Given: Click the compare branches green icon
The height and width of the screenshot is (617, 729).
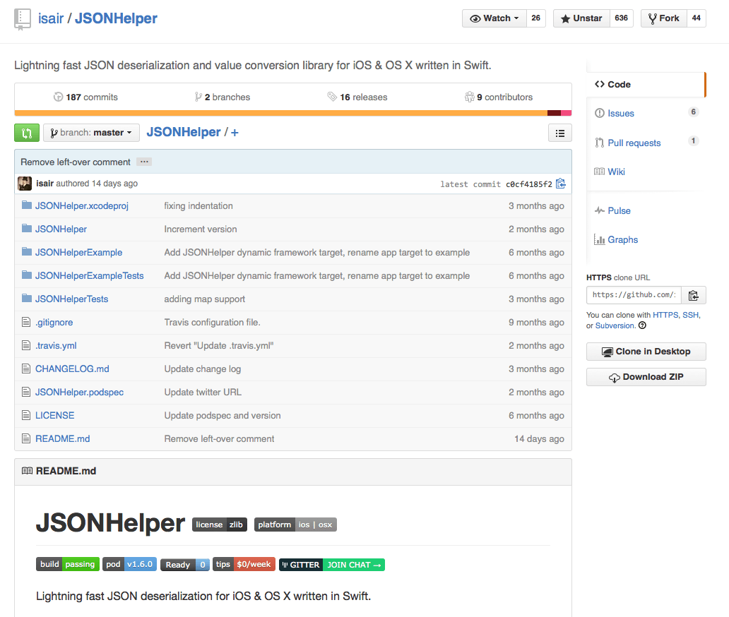Looking at the screenshot, I should [26, 133].
